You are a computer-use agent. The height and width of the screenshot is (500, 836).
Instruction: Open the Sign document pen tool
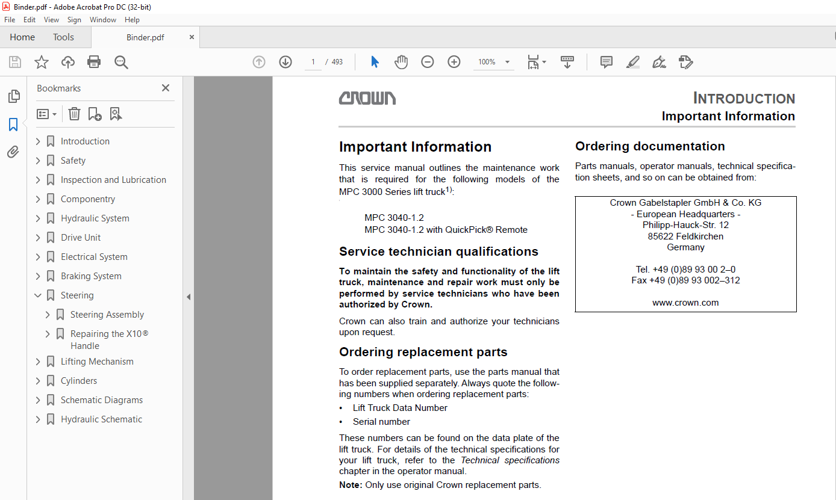(659, 62)
